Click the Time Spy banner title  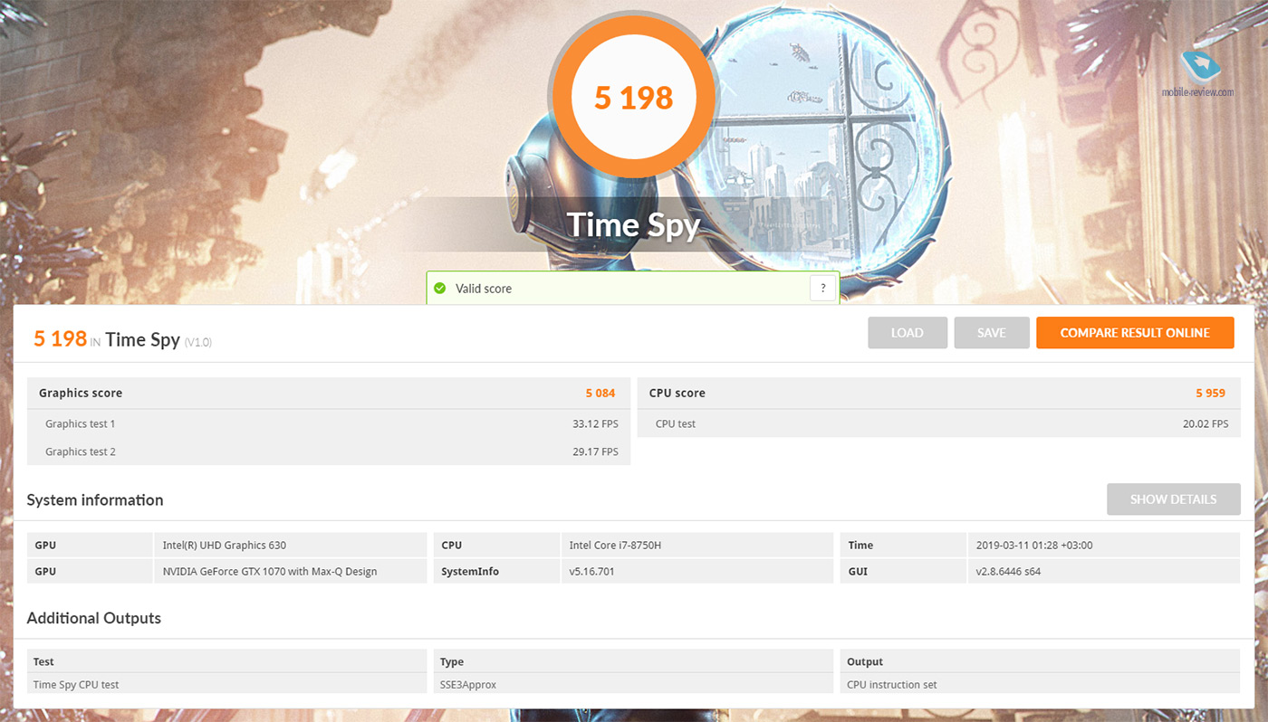click(x=634, y=225)
